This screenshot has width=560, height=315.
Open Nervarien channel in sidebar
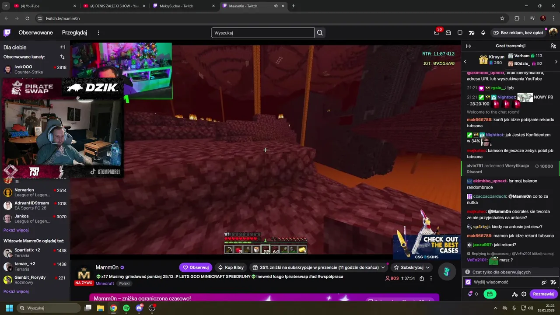pyautogui.click(x=35, y=193)
